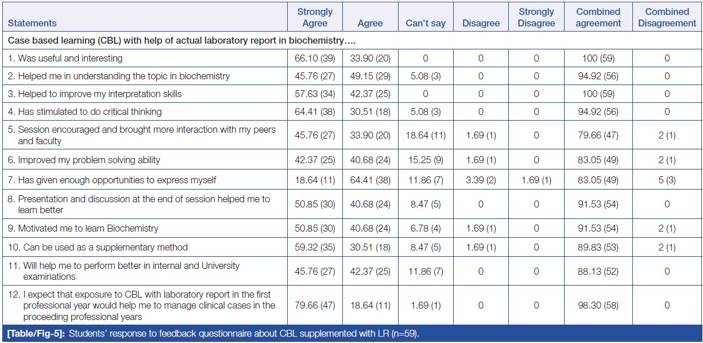Screen dimensions: 703x343
Task: Click the 18.64 (11) Can't say cell
Action: [x=426, y=136]
